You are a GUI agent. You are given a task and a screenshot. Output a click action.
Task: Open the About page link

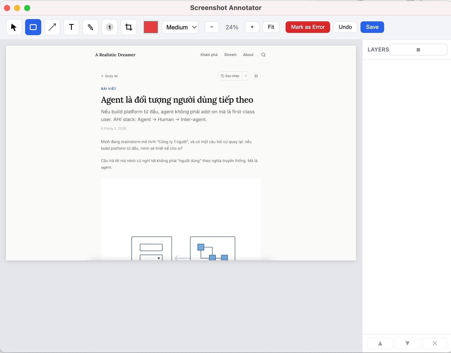pyautogui.click(x=248, y=54)
